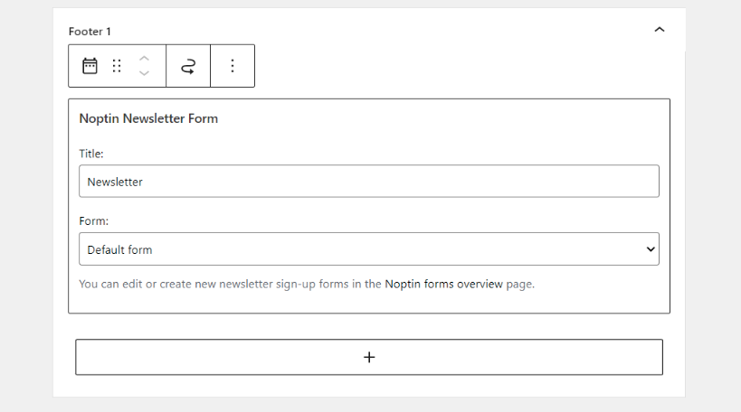Click the Default form text in select

pos(120,249)
